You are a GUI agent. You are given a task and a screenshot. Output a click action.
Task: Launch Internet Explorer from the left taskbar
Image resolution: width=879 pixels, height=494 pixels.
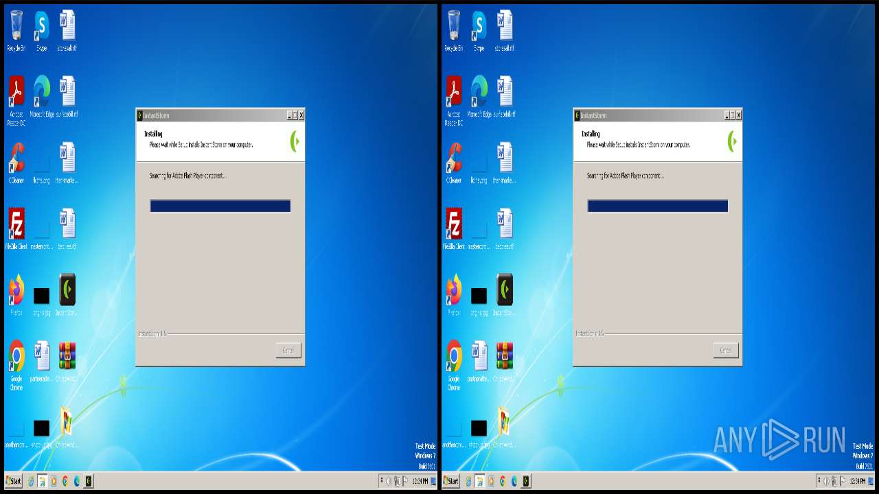pos(31,481)
